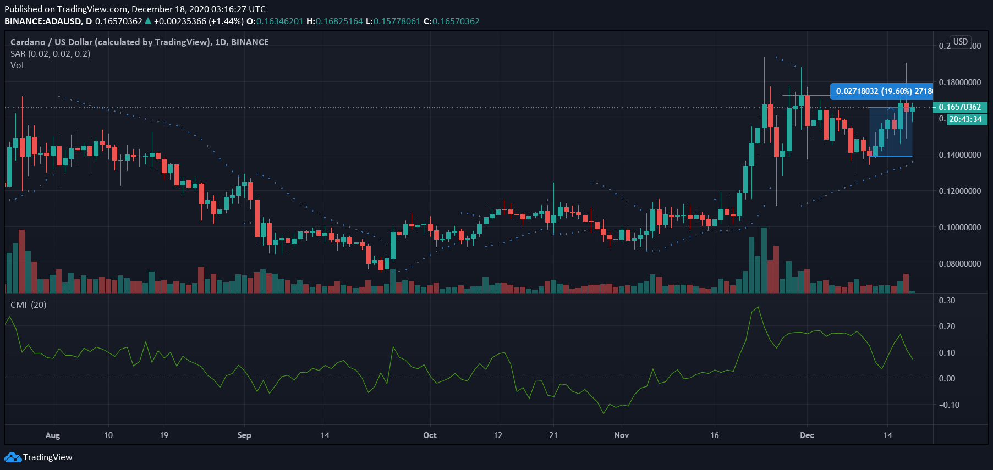
Task: Click the blue measurement label 0.02718032 (19.60%)
Action: (x=881, y=91)
